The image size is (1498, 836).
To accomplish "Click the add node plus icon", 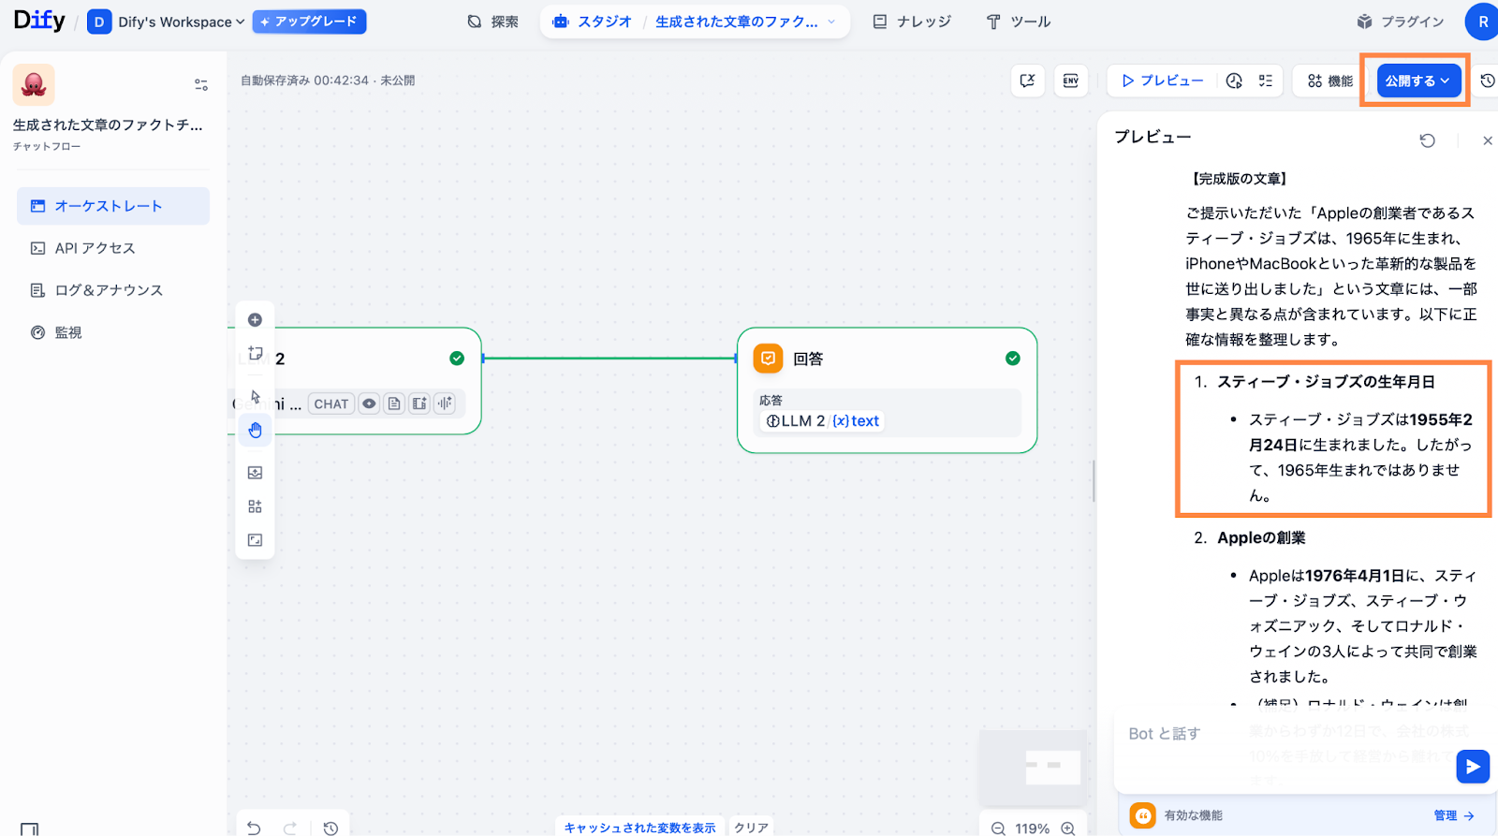I will pos(255,320).
